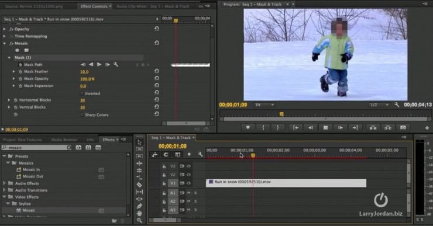
Task: Stop playback in Program monitor
Action: (x=325, y=128)
